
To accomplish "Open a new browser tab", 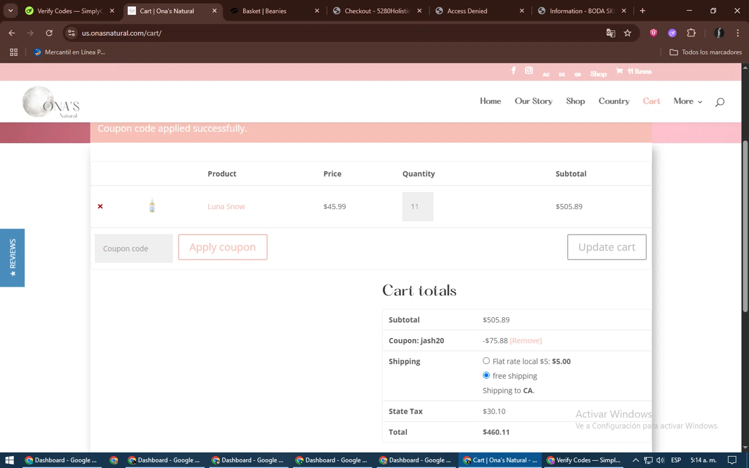I will coord(643,10).
